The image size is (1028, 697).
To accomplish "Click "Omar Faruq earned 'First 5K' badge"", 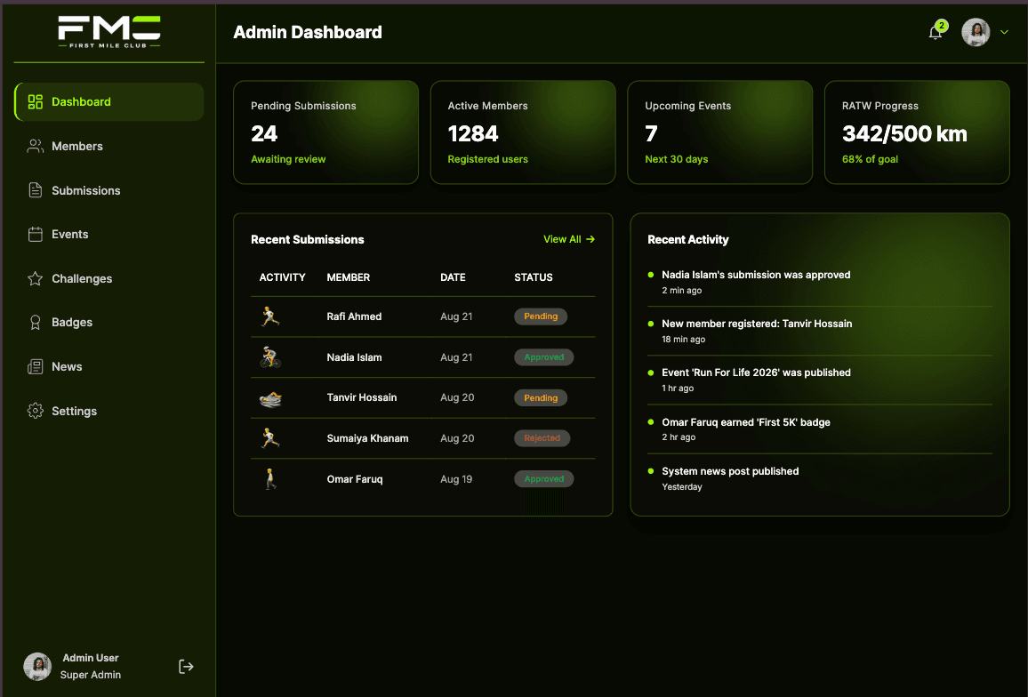I will [746, 422].
